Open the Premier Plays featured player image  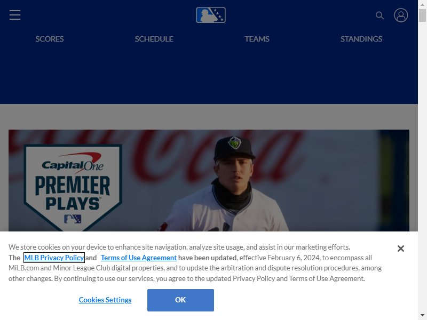209,180
